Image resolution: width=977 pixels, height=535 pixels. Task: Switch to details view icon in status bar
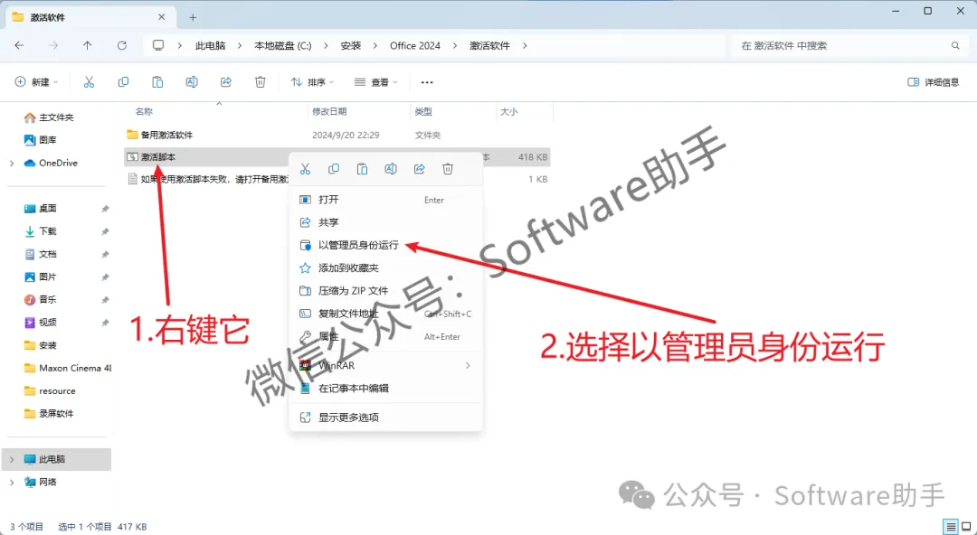coord(950,526)
